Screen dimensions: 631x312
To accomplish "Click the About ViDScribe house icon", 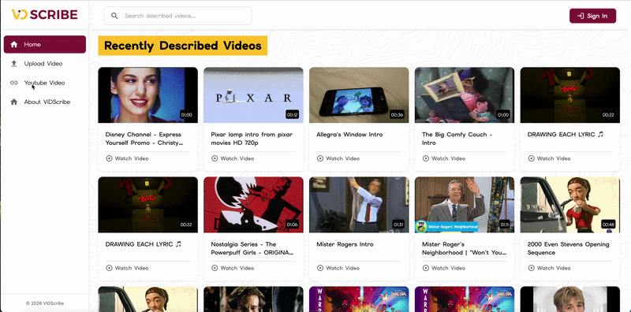I will click(x=14, y=102).
